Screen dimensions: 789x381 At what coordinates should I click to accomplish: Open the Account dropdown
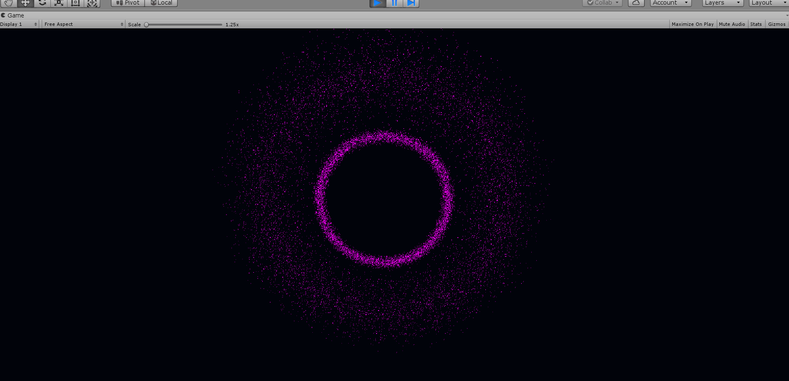[671, 3]
